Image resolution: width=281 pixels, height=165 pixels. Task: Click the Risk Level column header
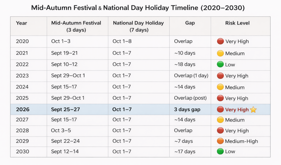[237, 23]
